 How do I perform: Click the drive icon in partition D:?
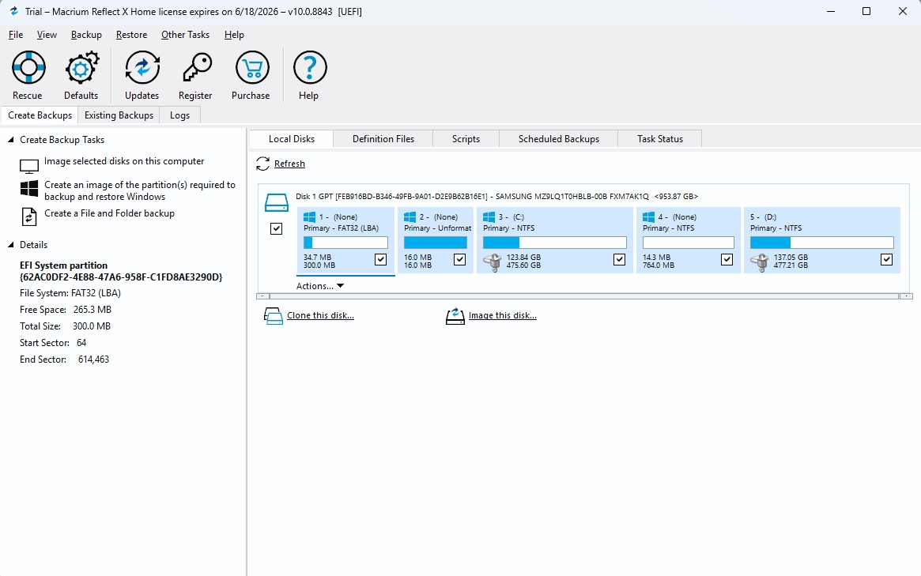pos(760,262)
